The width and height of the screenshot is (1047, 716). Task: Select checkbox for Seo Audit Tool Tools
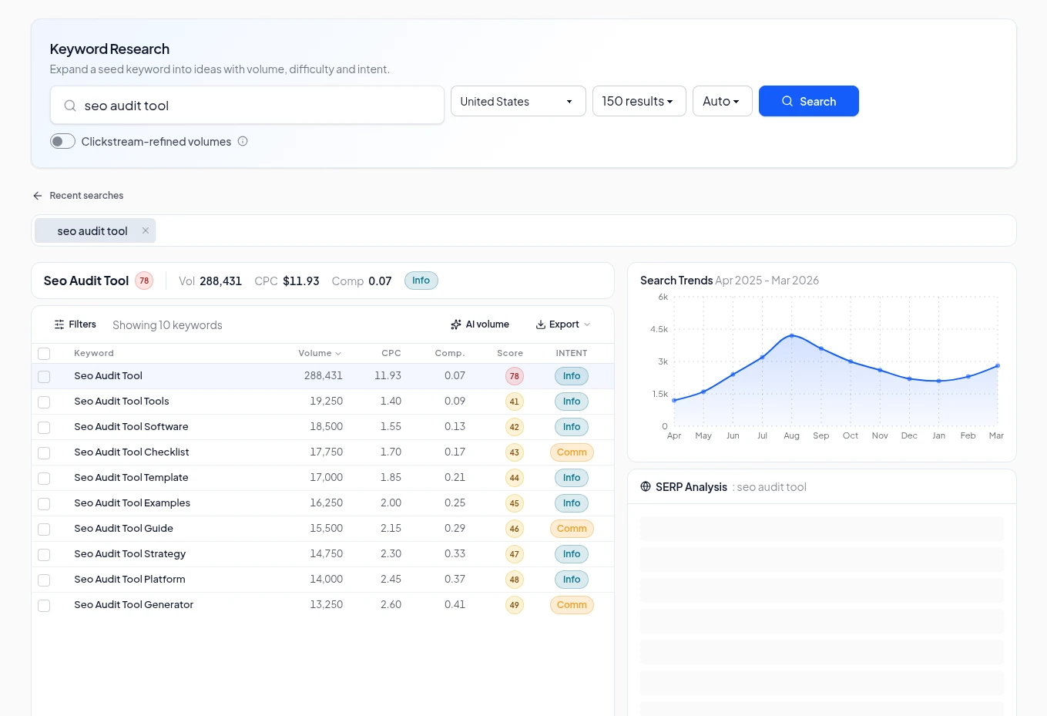point(44,402)
